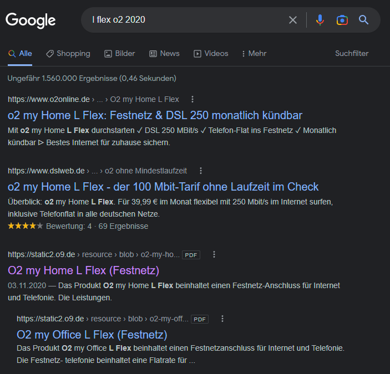Click the Shopping tag icon

[x=50, y=54]
